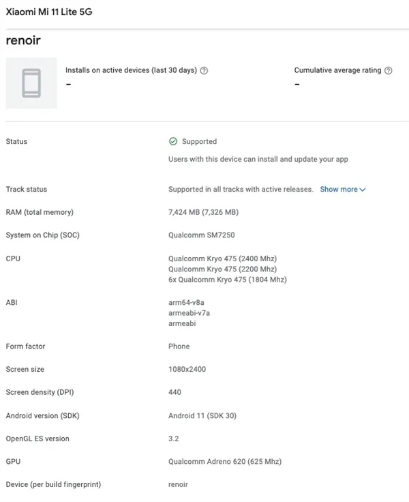Click the armeabi-v7a ABI entry
The height and width of the screenshot is (502, 409).
click(189, 312)
